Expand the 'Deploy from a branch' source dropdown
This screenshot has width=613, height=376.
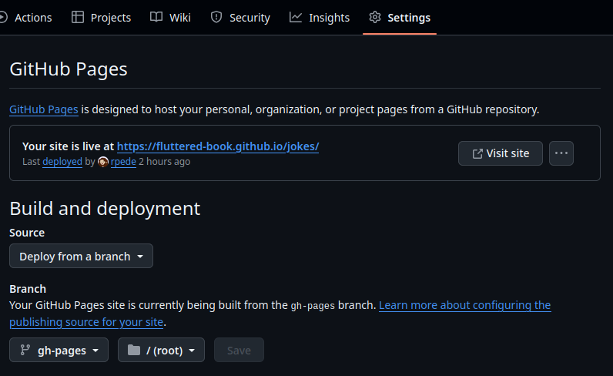point(81,256)
